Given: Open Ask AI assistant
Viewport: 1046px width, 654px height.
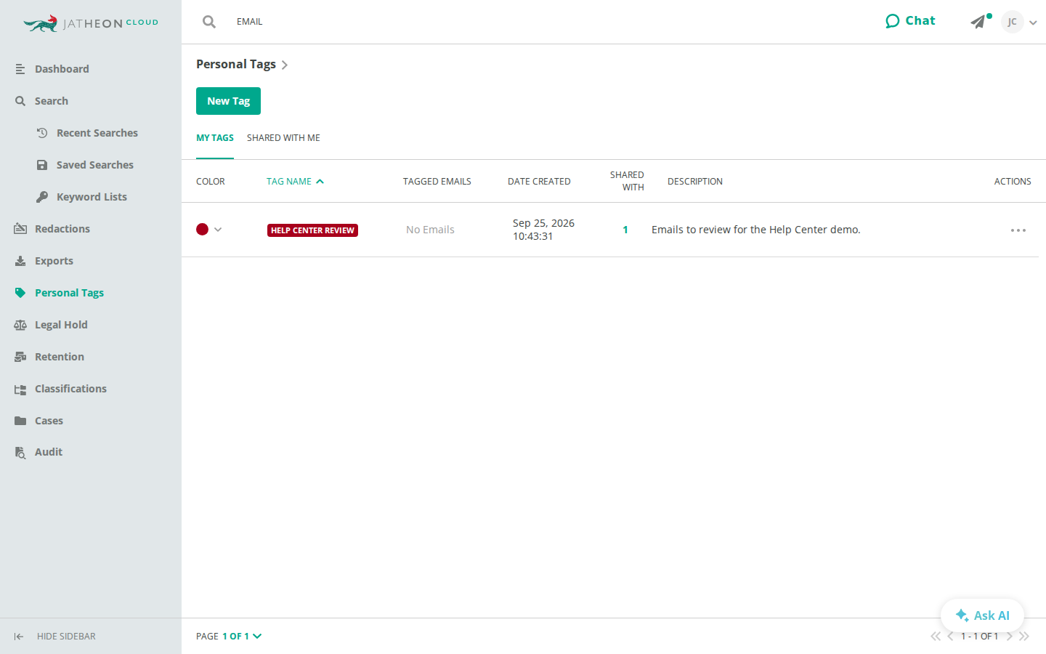Looking at the screenshot, I should (982, 615).
